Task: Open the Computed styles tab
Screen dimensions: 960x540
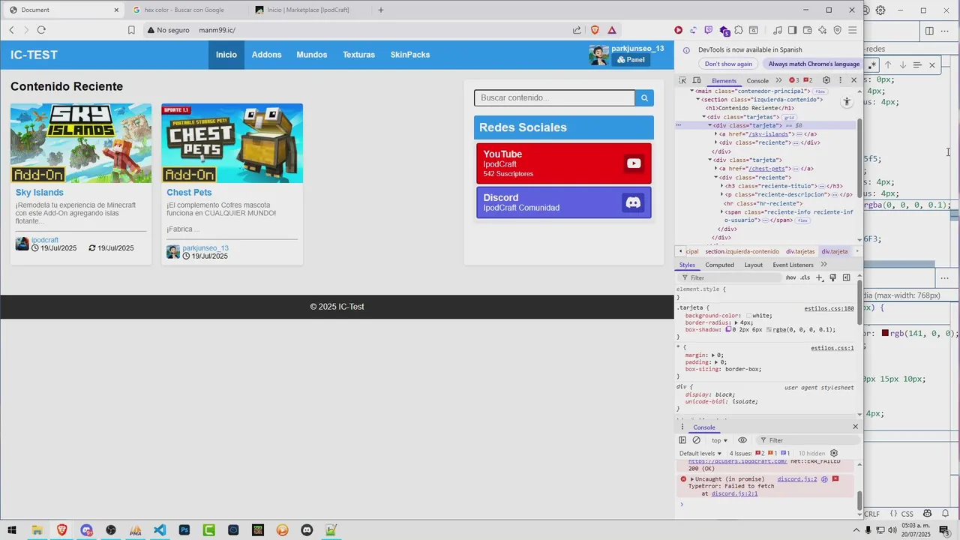Action: pyautogui.click(x=719, y=265)
